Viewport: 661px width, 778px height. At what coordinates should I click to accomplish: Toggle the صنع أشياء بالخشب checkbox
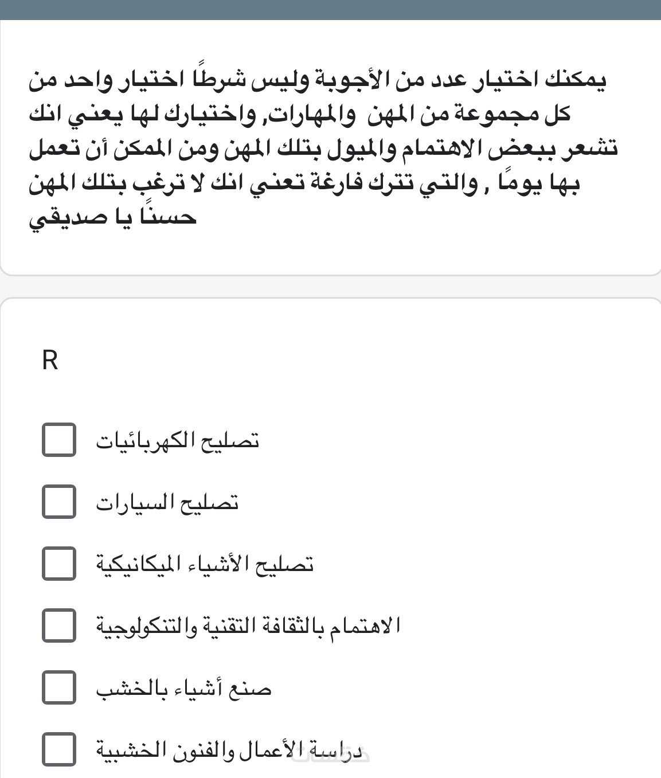(x=58, y=687)
